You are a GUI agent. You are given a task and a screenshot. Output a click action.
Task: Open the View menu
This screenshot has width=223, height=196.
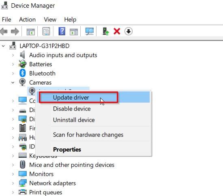click(50, 20)
